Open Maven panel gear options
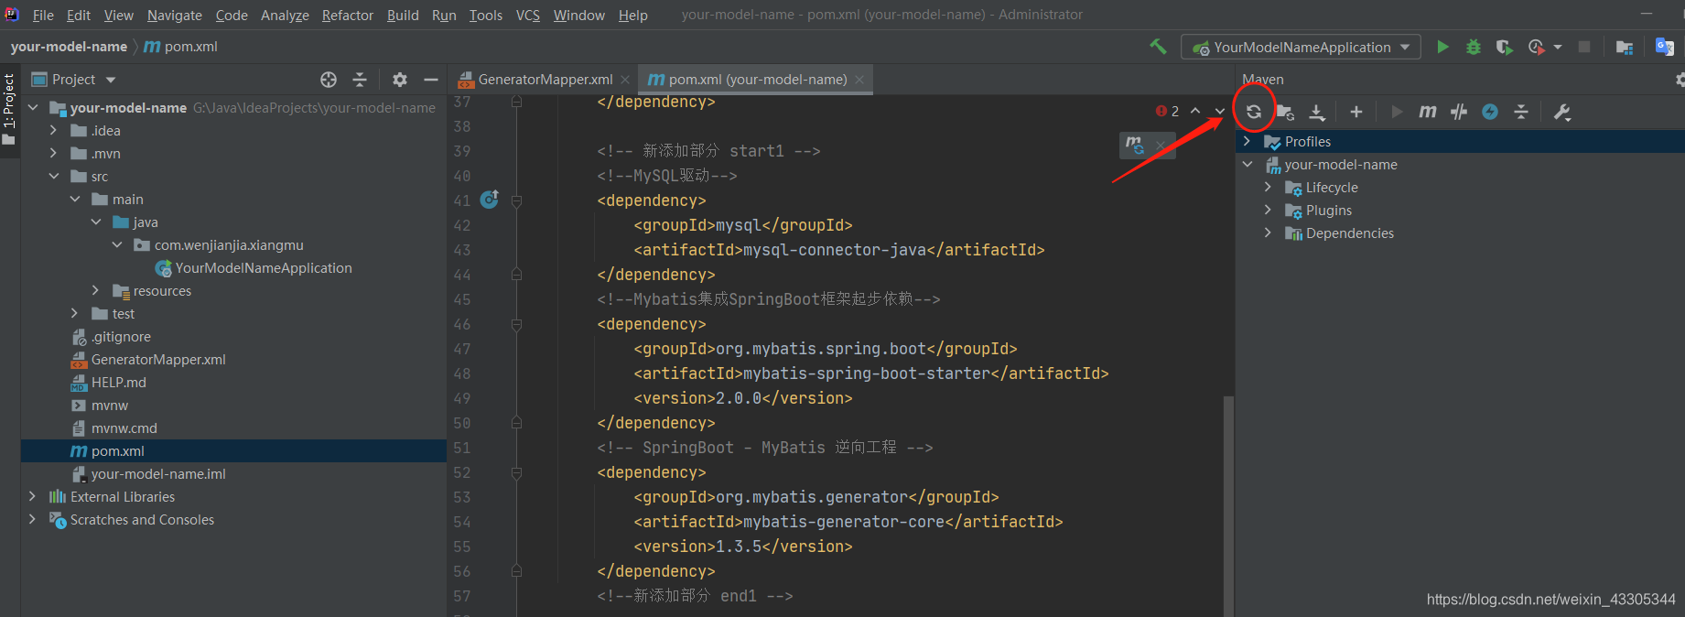 [1680, 80]
